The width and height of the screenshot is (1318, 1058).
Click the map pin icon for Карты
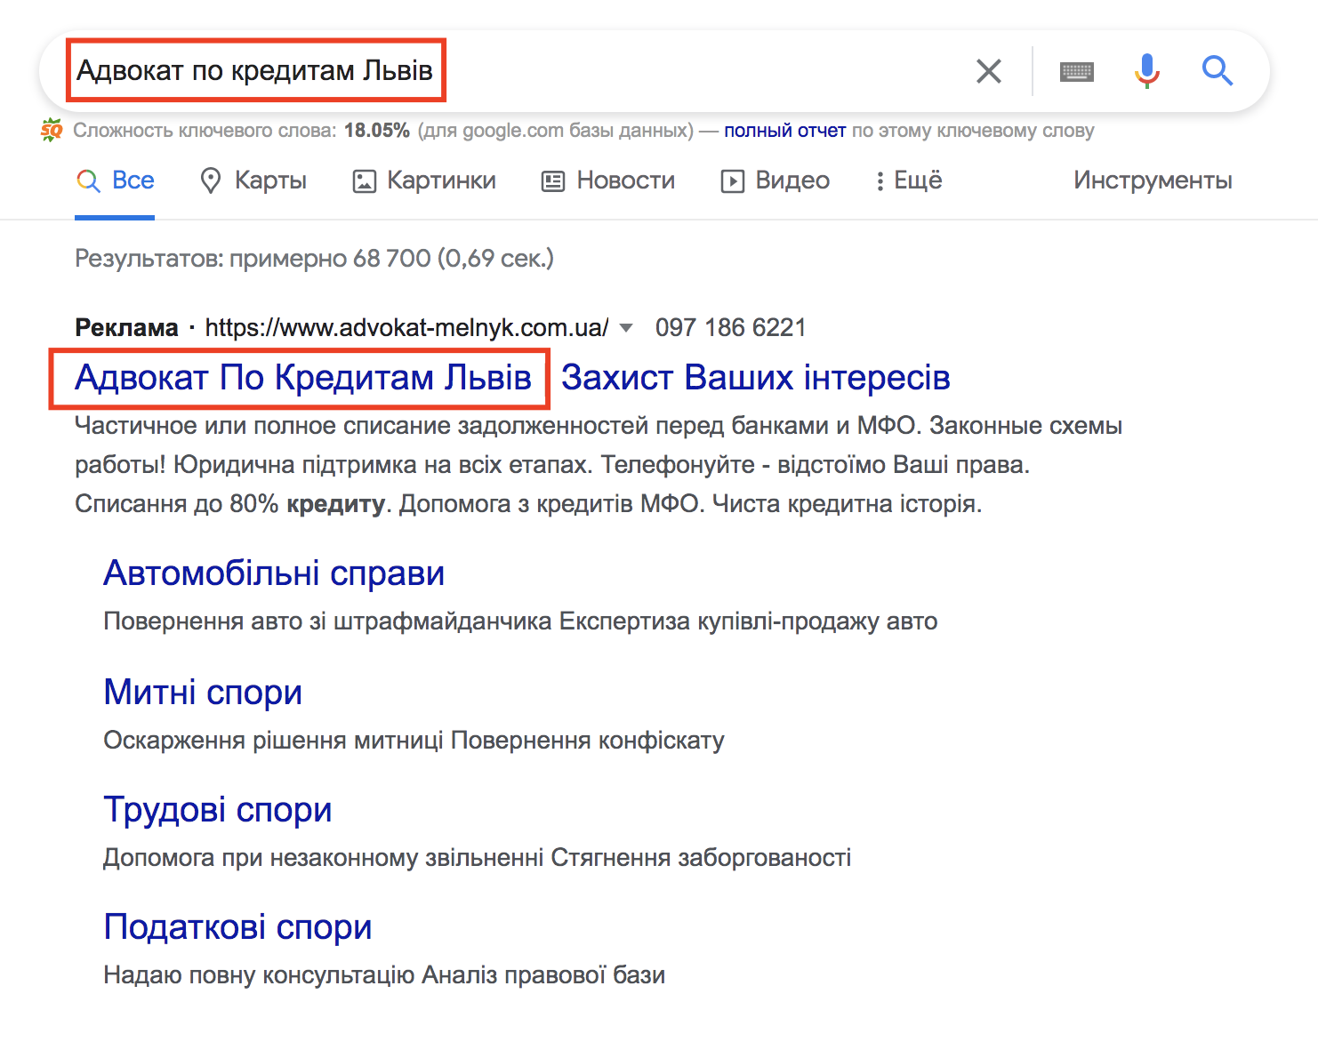[211, 180]
